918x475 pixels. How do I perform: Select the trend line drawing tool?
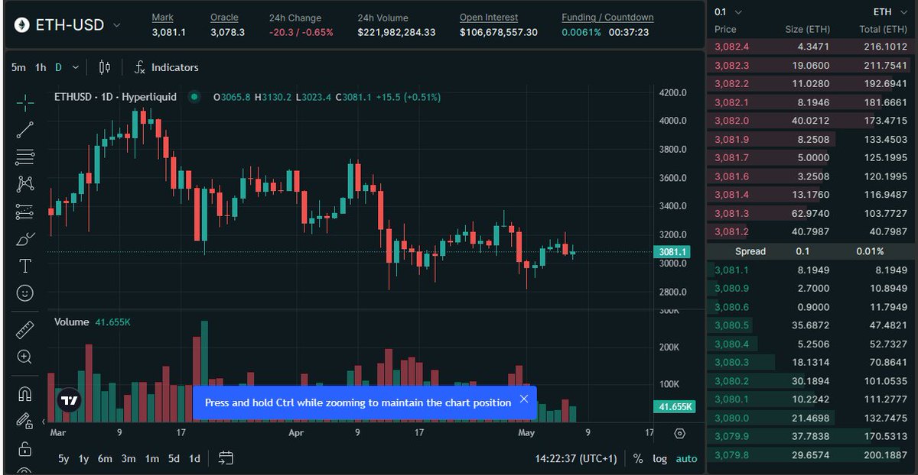(24, 130)
